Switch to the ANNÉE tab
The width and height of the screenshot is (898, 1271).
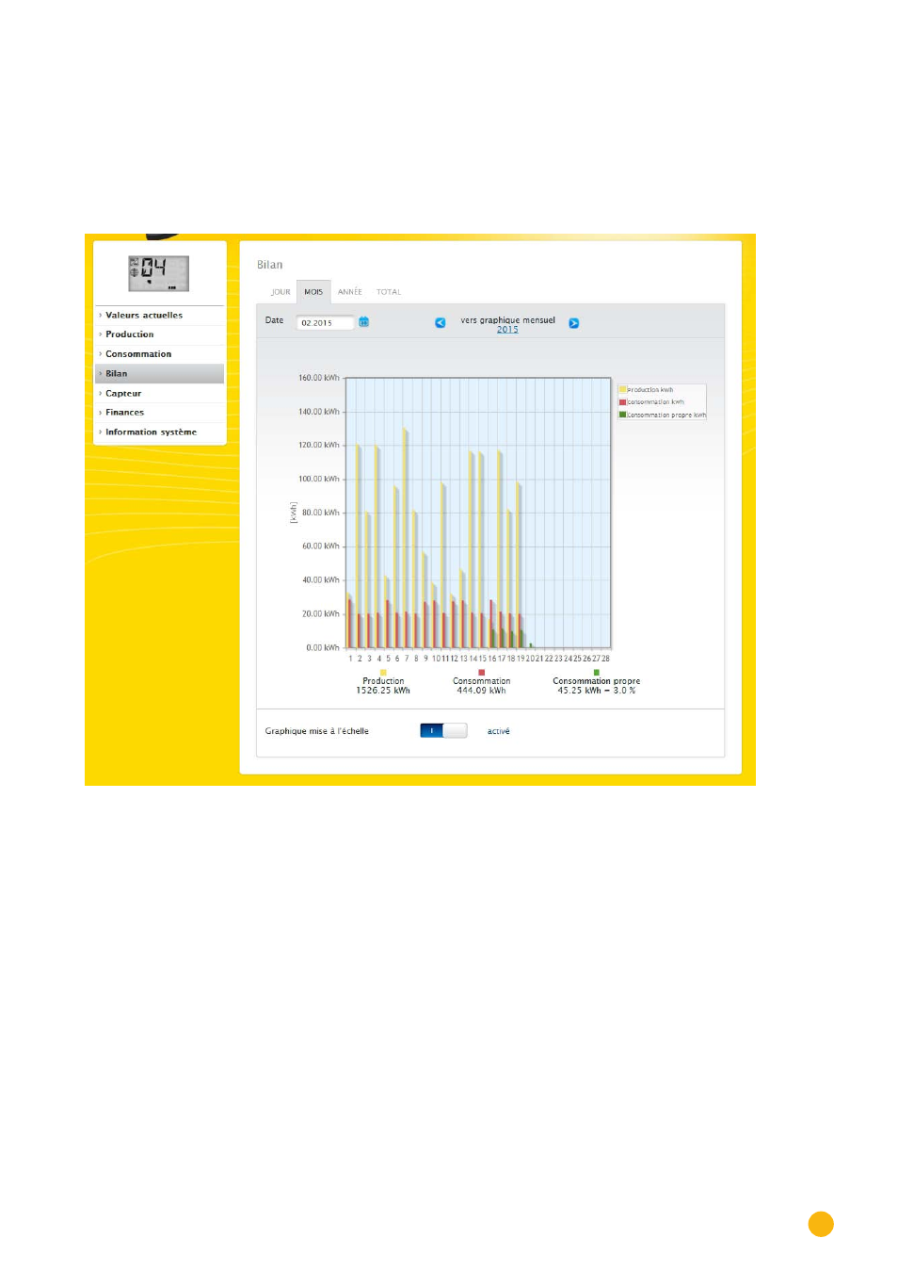pos(349,292)
